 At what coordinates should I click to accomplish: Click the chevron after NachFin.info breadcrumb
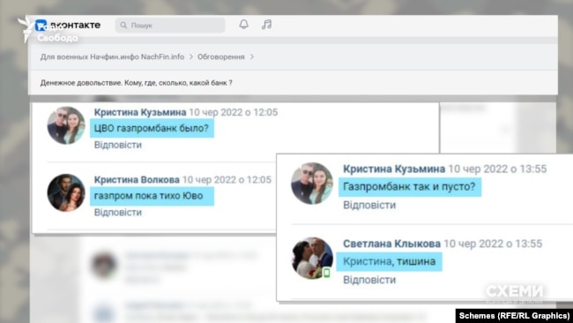coord(191,56)
